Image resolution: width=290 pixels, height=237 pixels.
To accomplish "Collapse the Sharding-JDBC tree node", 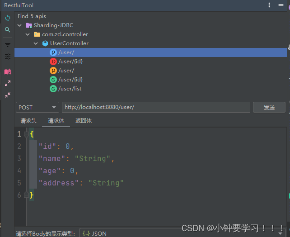I will (19, 25).
